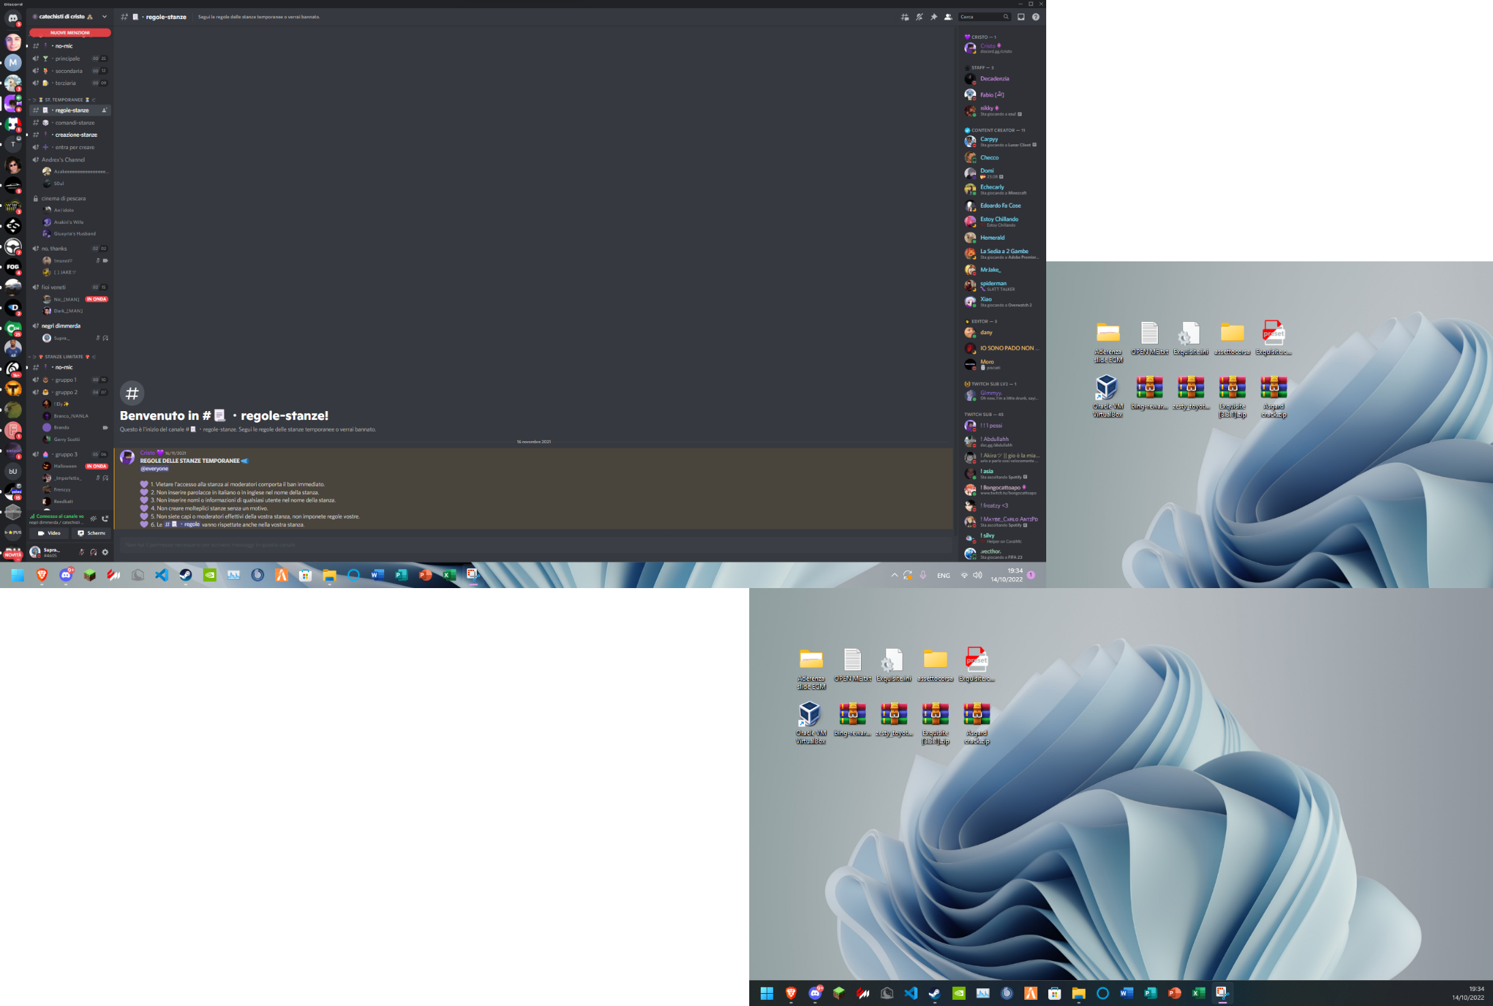This screenshot has width=1493, height=1006.
Task: Open threads panel in channel header
Action: click(905, 17)
